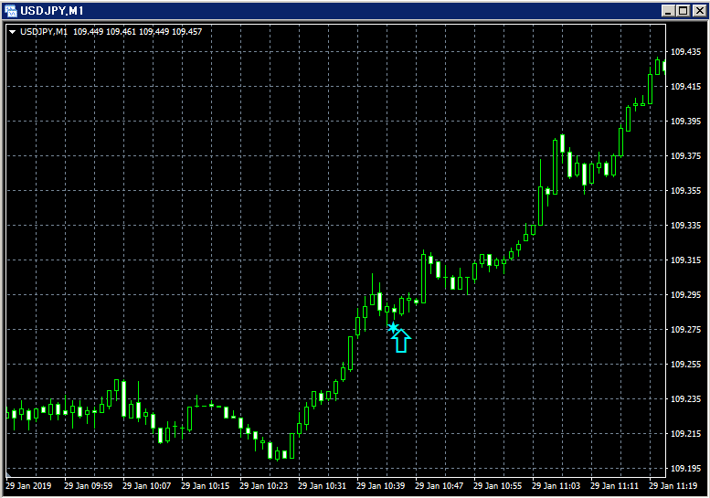This screenshot has height=498, width=710.
Task: Click price level 109.415 on scale
Action: coord(685,87)
